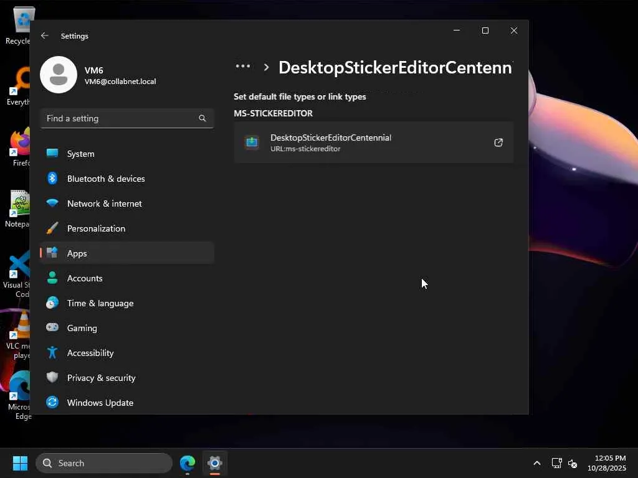638x478 pixels.
Task: Select the Microsoft Edge desktop shortcut
Action: (19, 395)
